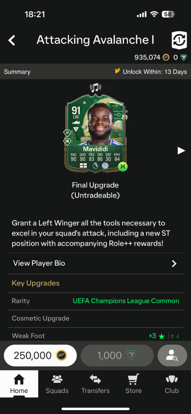Viewport: 191px width, 414px height.
Task: Tap the Mavididi player card
Action: pyautogui.click(x=95, y=133)
